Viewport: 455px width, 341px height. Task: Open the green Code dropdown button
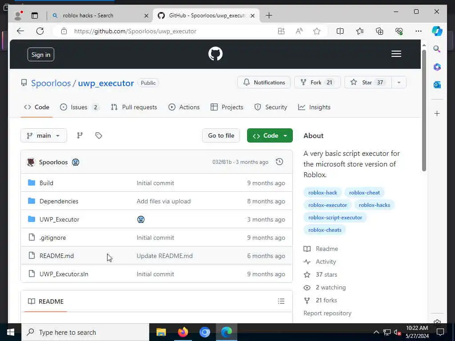(270, 135)
